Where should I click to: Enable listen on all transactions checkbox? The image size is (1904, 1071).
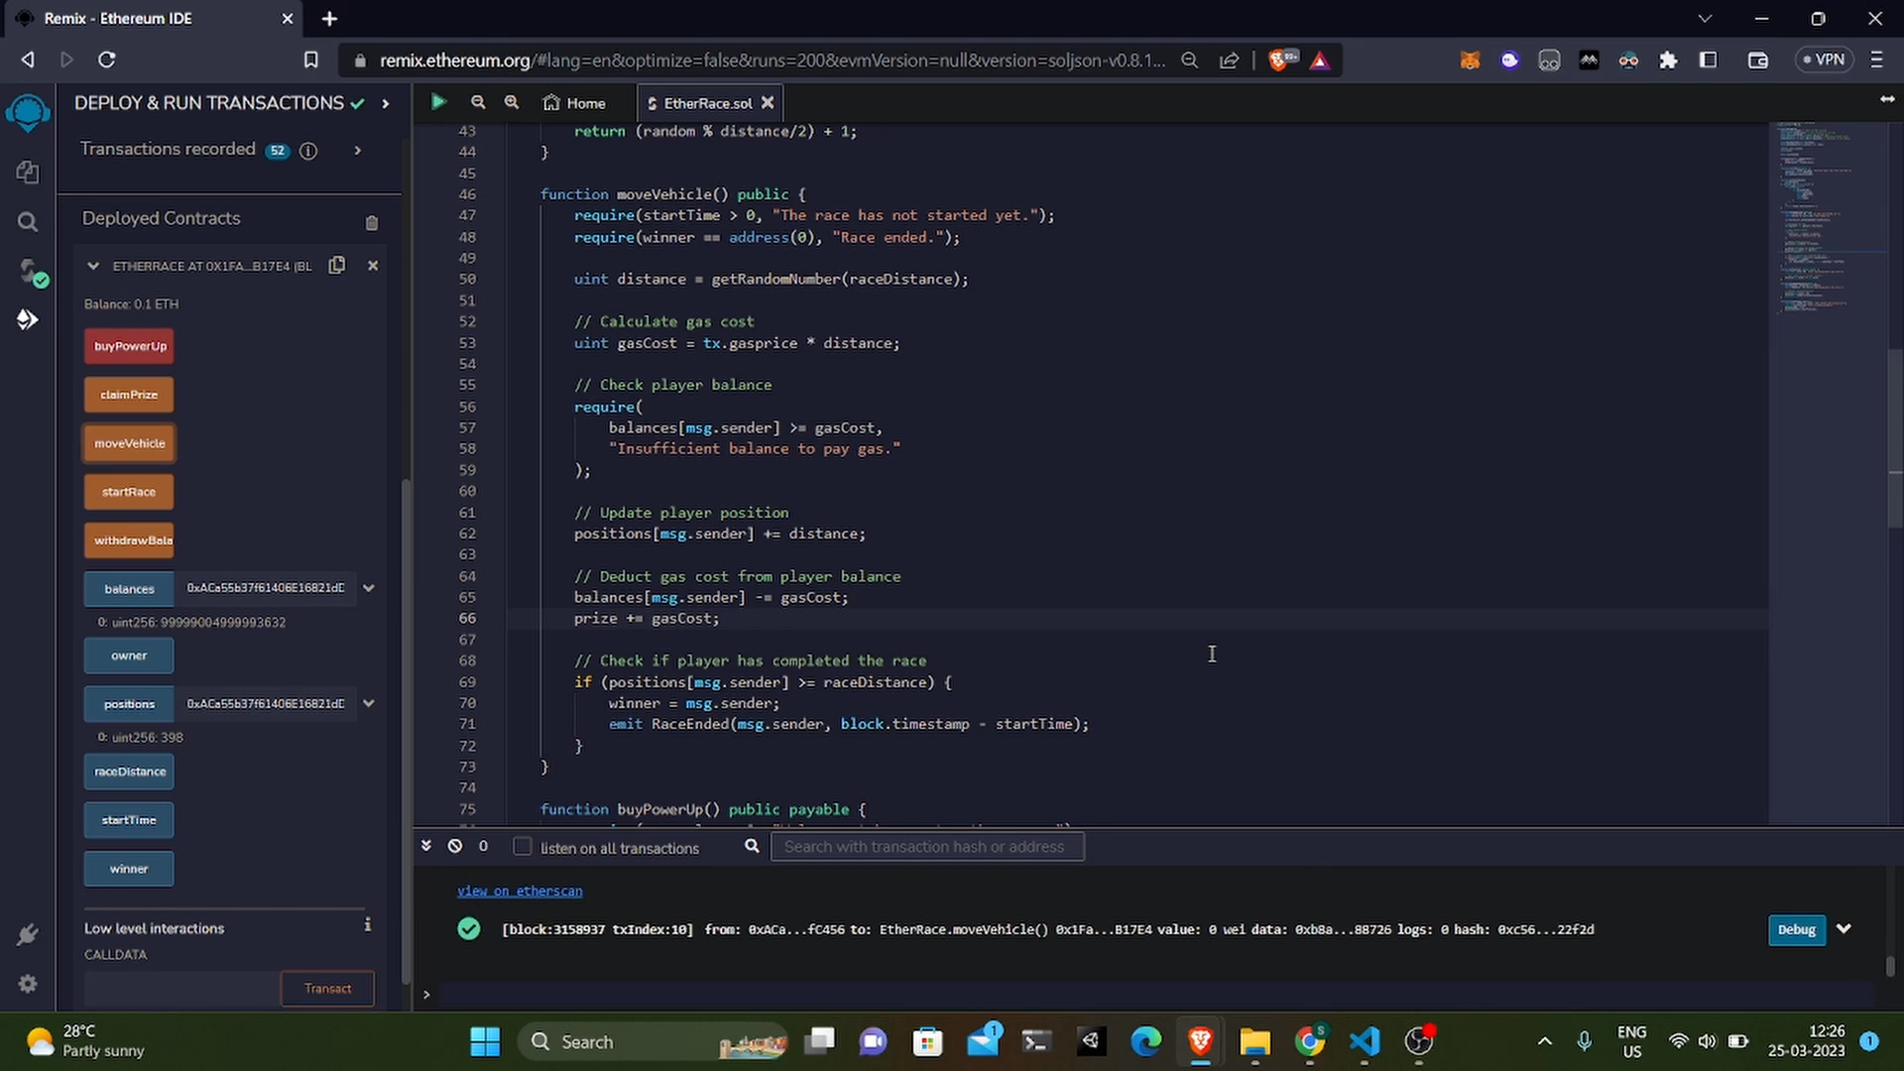coord(523,847)
